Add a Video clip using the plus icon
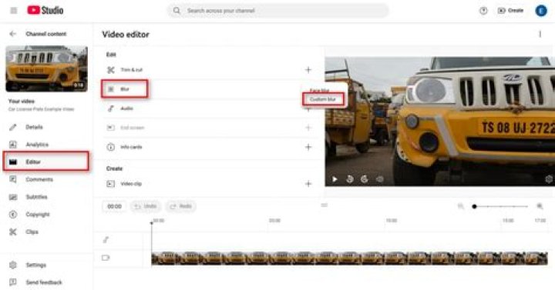This screenshot has height=290, width=555. pos(308,184)
